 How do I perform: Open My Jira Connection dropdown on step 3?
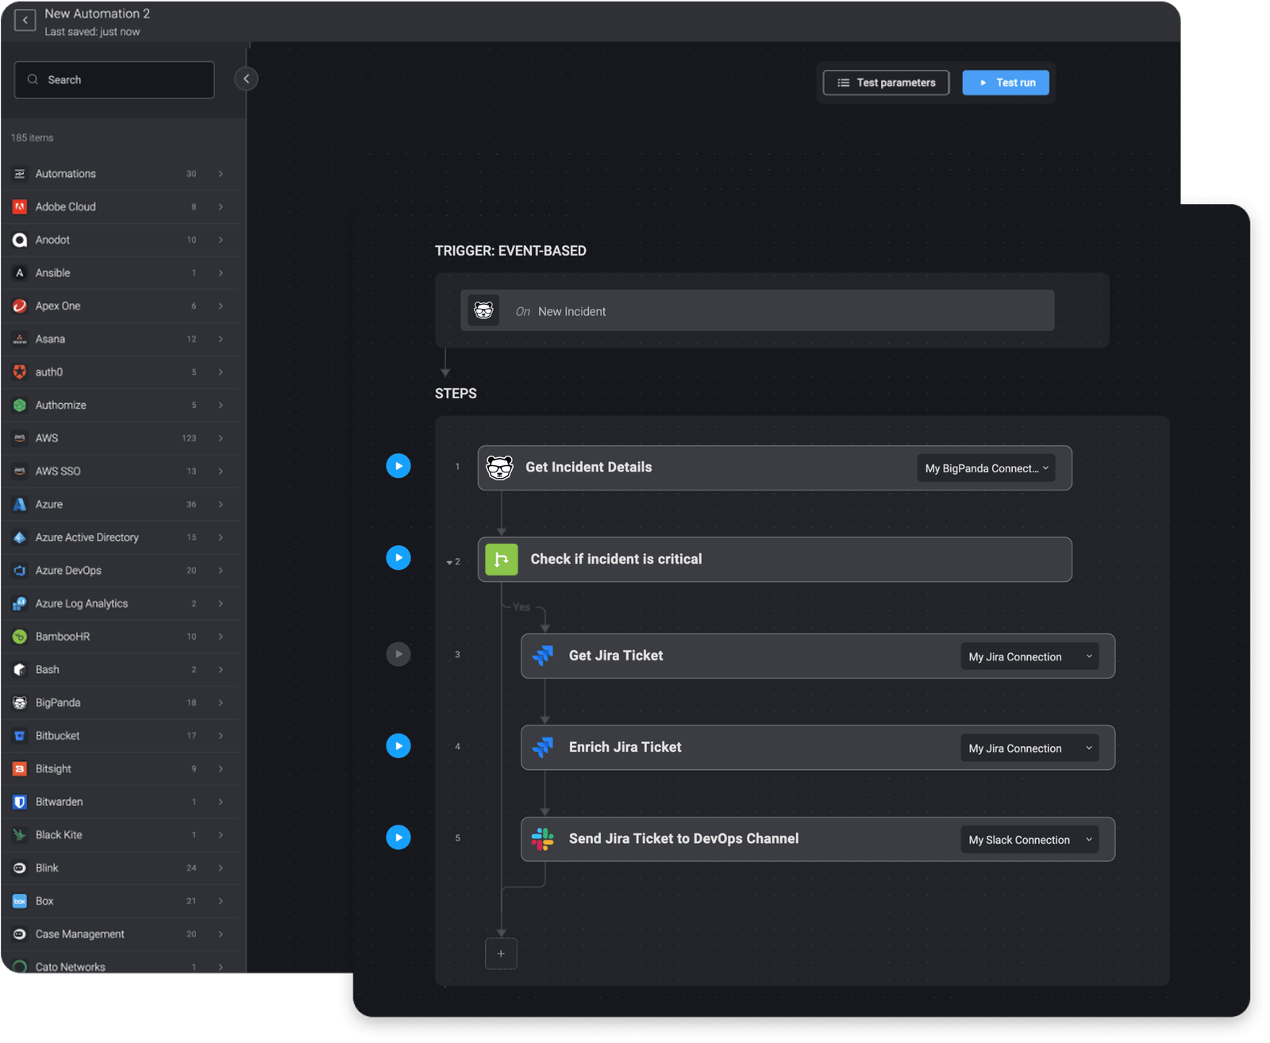pos(1029,656)
